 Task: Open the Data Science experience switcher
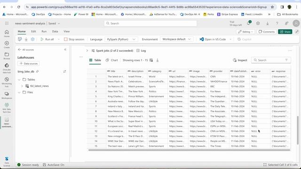tap(7, 161)
